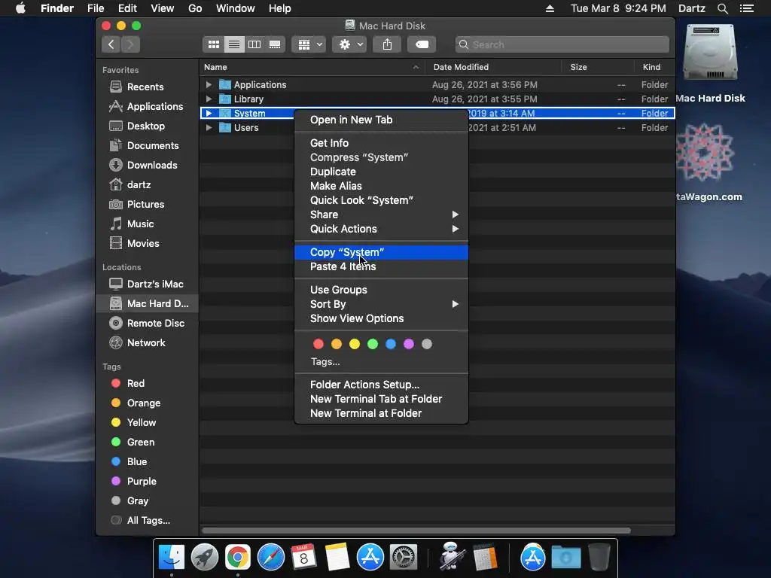The height and width of the screenshot is (578, 771).
Task: Sort by the Name column header
Action: [312, 67]
